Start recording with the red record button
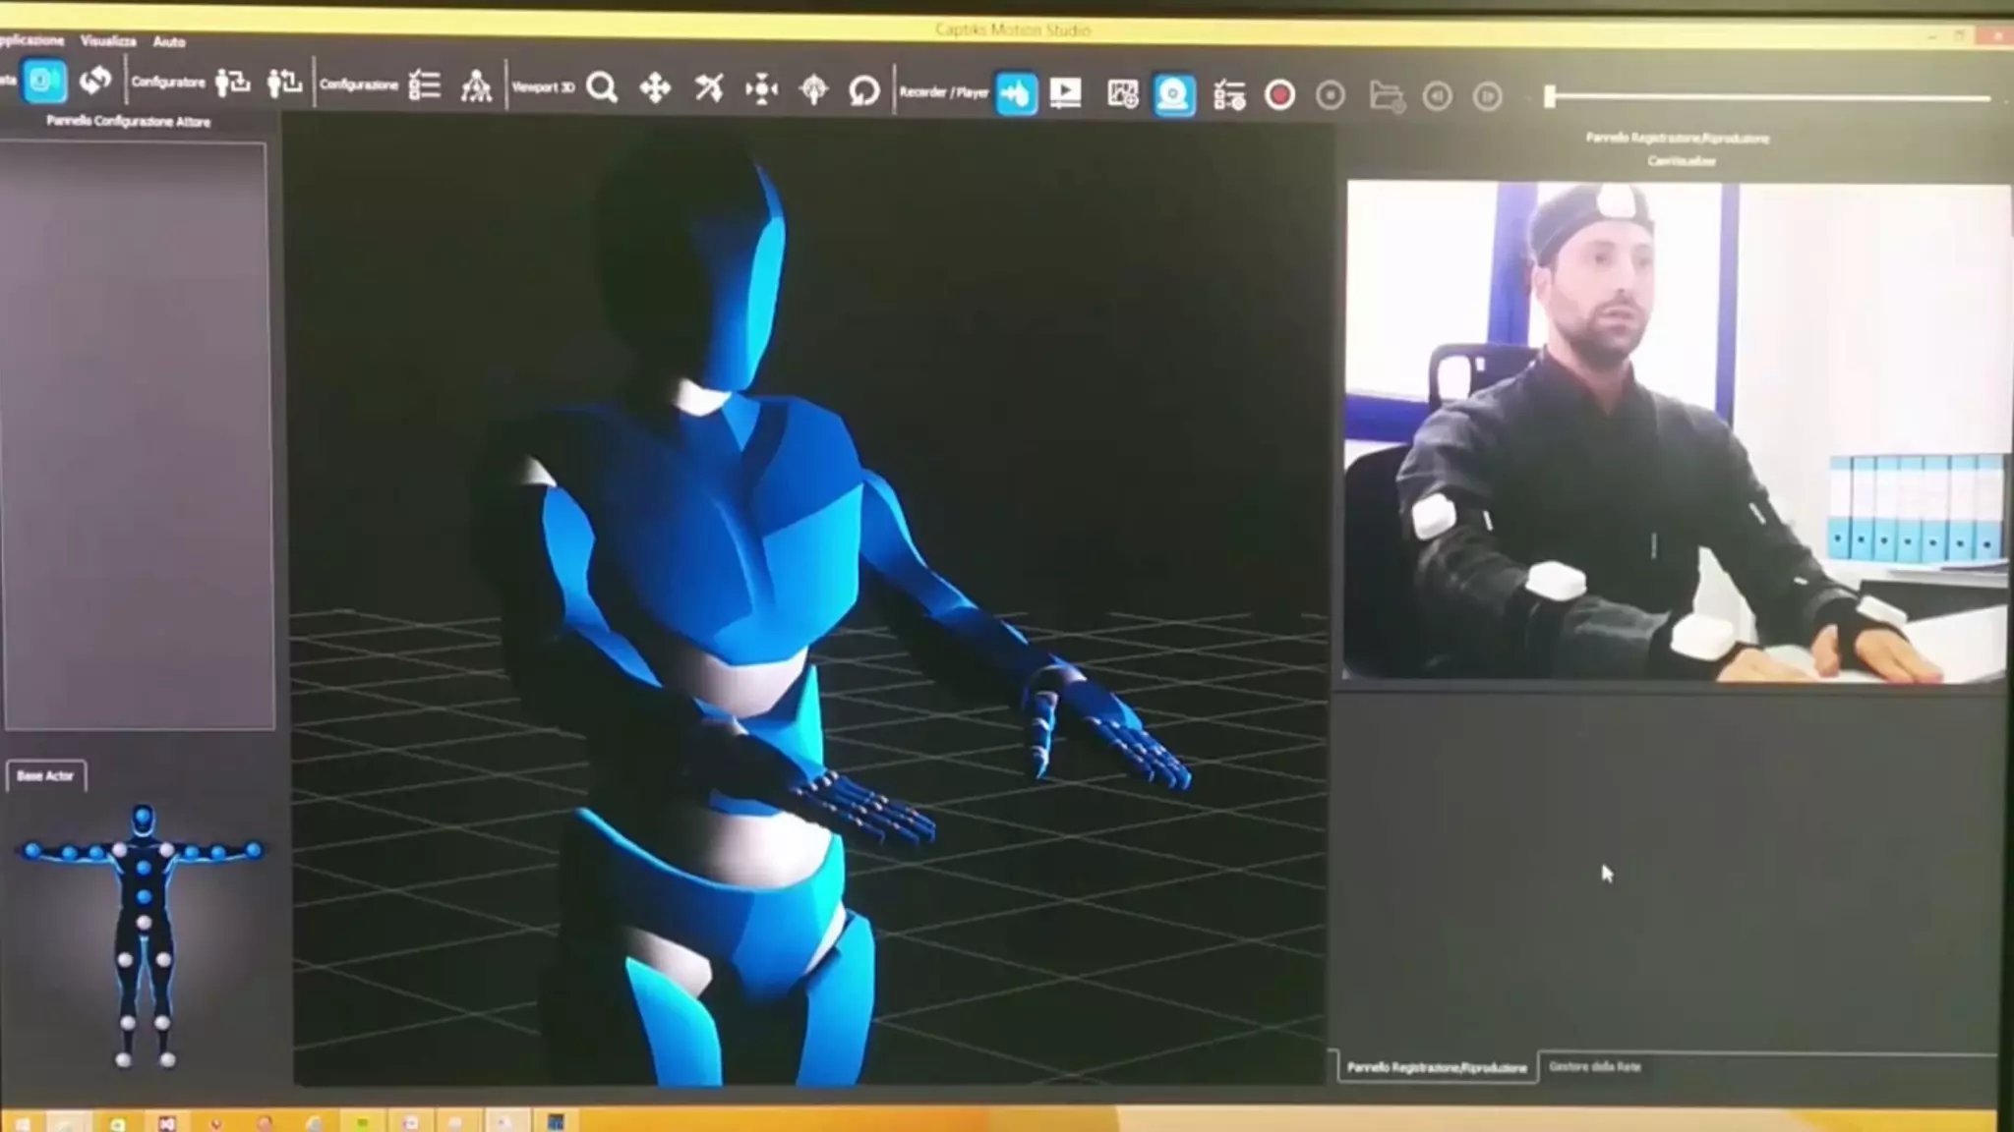Viewport: 2014px width, 1132px height. point(1279,95)
